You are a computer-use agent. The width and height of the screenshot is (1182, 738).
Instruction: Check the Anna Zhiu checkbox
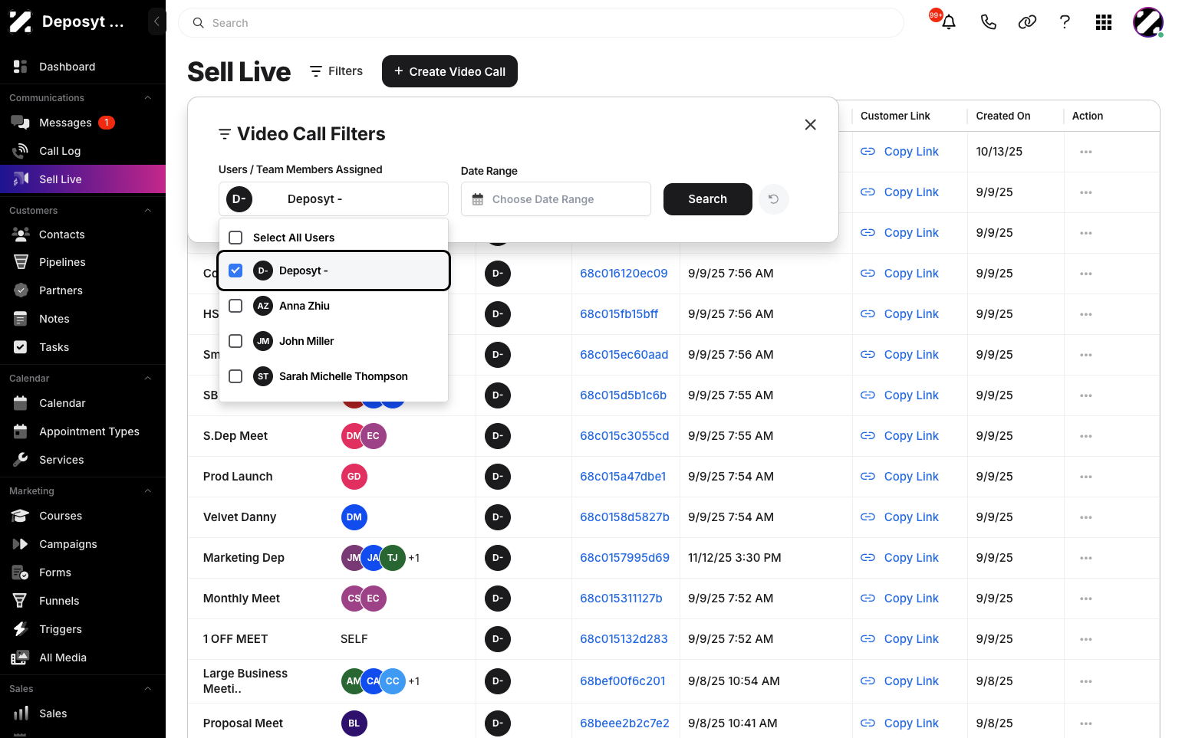coord(235,306)
